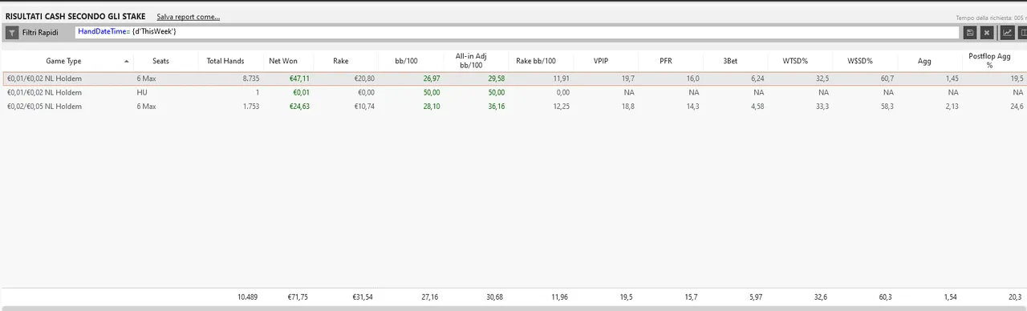Click the €71,75 total net won
Screen dimensions: 1027x311
point(298,297)
